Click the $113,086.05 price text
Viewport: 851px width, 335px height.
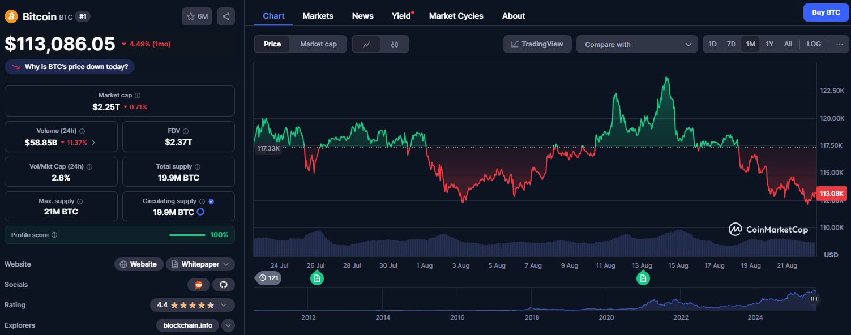(59, 44)
